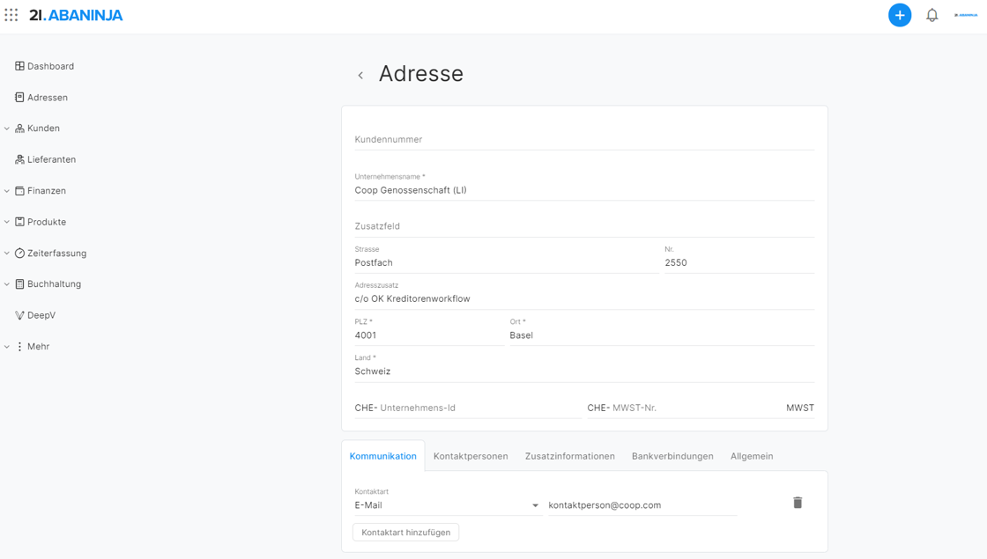Screen dimensions: 987x559
Task: Click the email address kontaktperson@coop.com field
Action: click(x=642, y=505)
